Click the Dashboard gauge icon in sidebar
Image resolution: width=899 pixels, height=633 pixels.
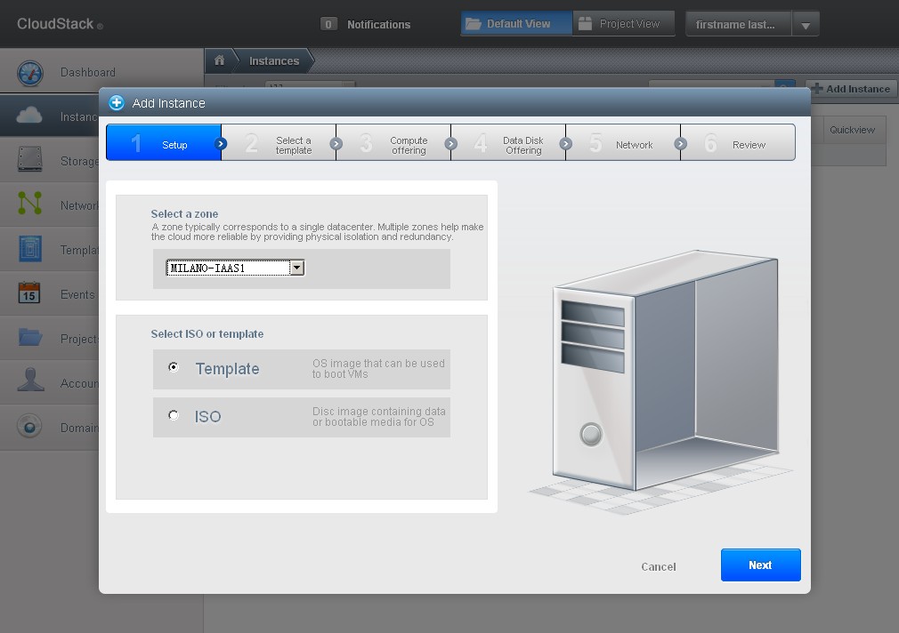[x=29, y=73]
